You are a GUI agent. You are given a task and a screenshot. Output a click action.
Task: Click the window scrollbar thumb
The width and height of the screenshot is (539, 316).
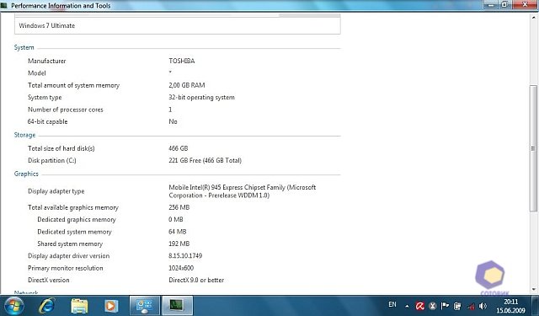pyautogui.click(x=533, y=148)
